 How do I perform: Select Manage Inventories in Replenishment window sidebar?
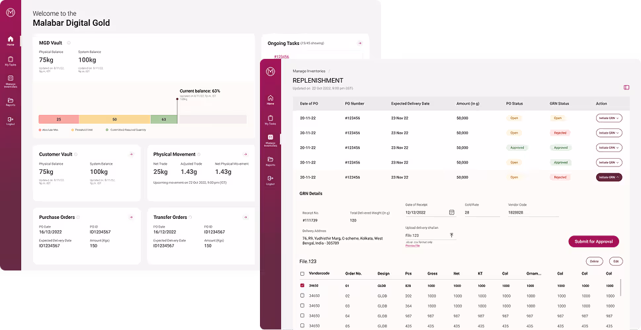pos(270,140)
